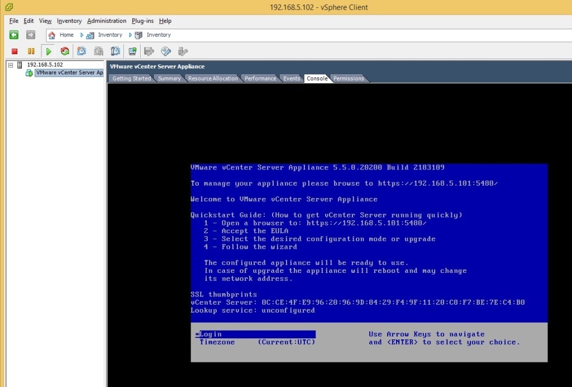Click the second Inventory breadcrumb icon
This screenshot has height=387, width=572.
coord(139,35)
